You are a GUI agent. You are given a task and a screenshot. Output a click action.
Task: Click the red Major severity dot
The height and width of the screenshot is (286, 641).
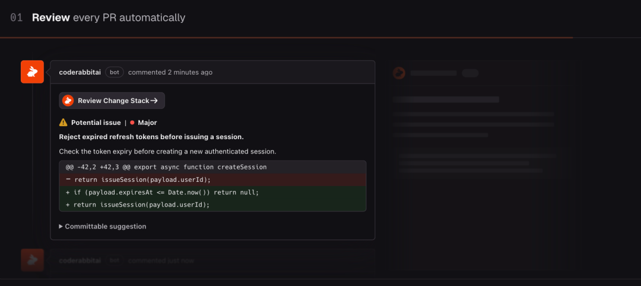[132, 123]
